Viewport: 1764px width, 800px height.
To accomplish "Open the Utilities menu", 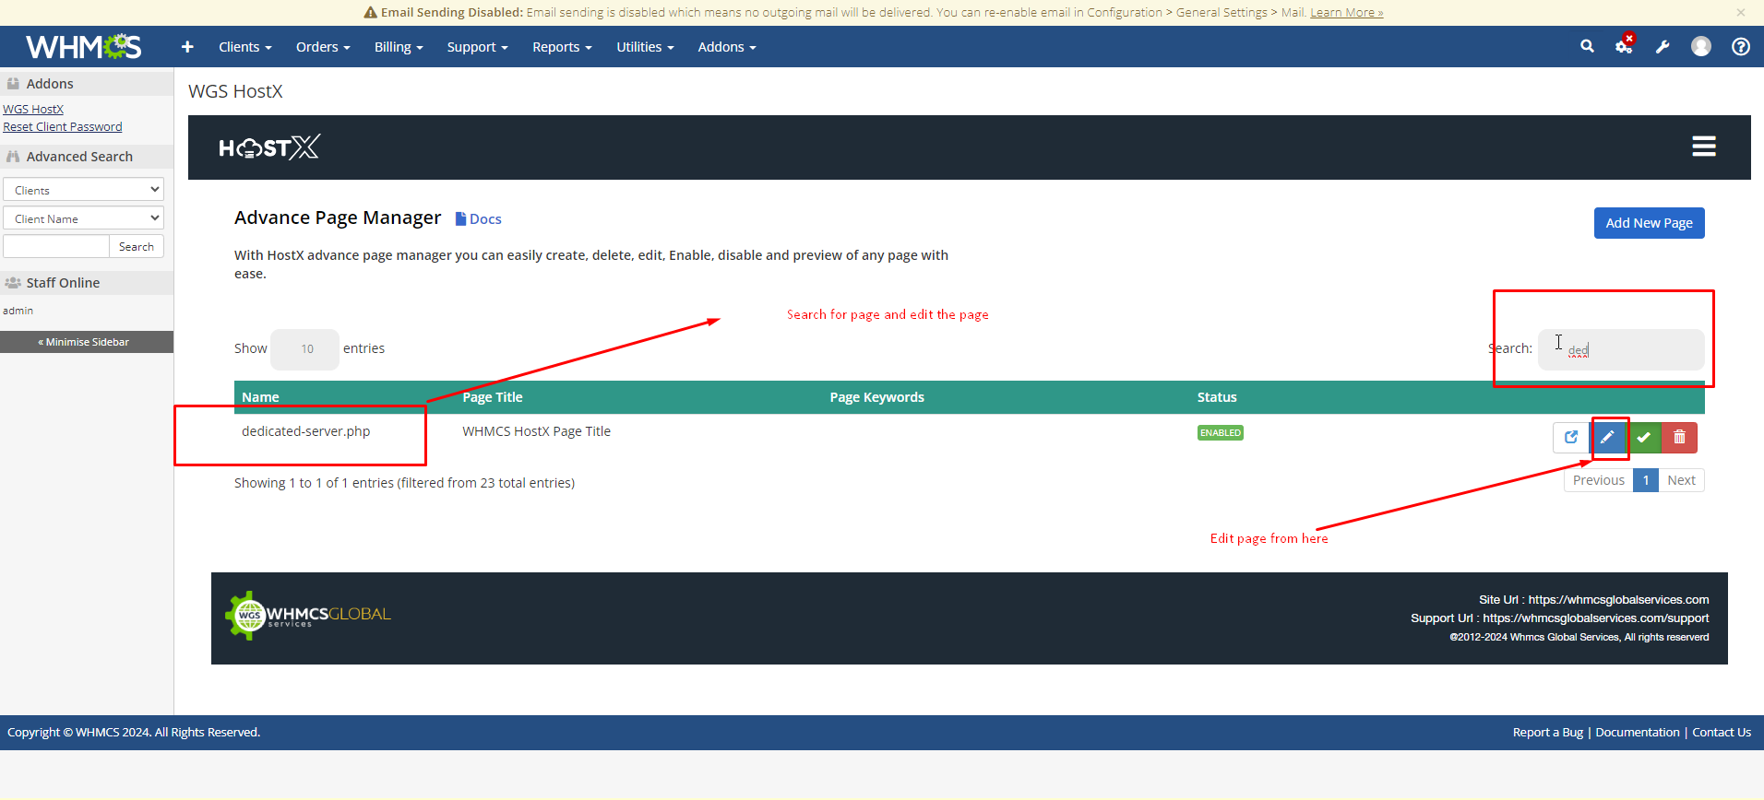I will tap(644, 47).
